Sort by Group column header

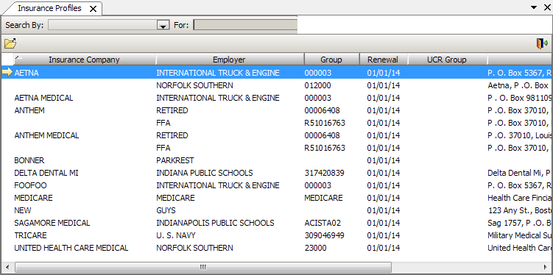tap(331, 60)
